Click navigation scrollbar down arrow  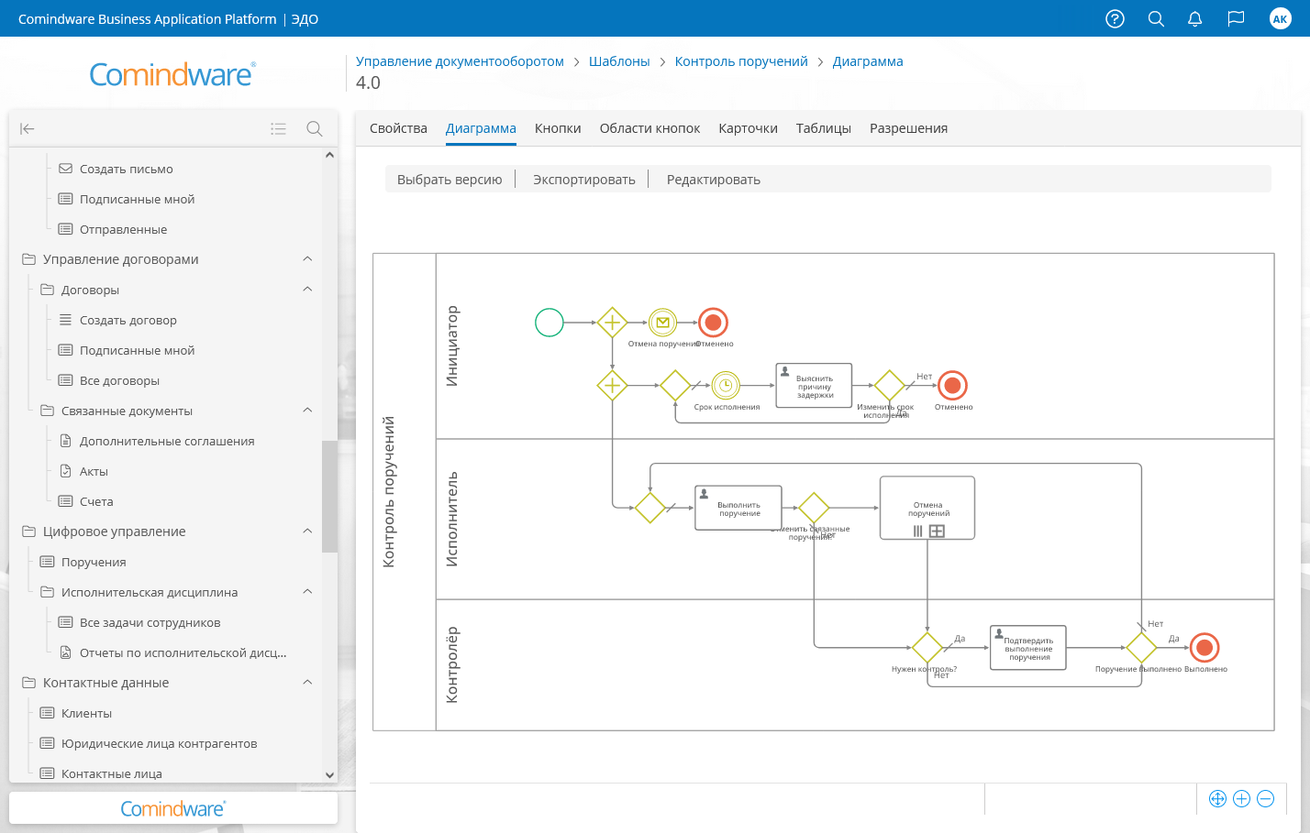click(329, 775)
